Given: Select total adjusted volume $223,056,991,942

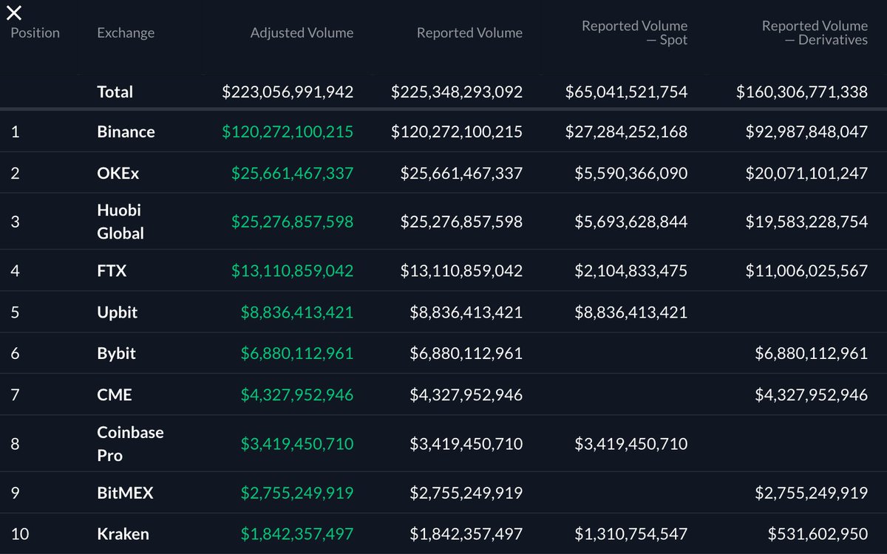Looking at the screenshot, I should 288,92.
